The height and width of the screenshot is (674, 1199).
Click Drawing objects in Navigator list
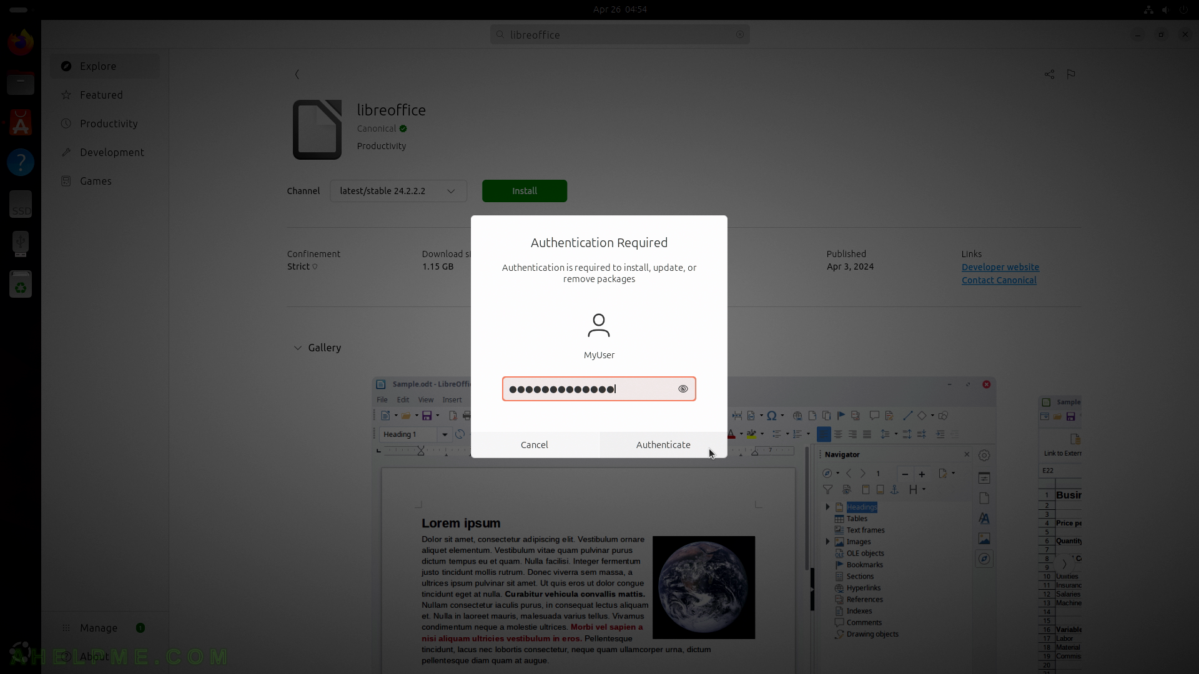(872, 634)
